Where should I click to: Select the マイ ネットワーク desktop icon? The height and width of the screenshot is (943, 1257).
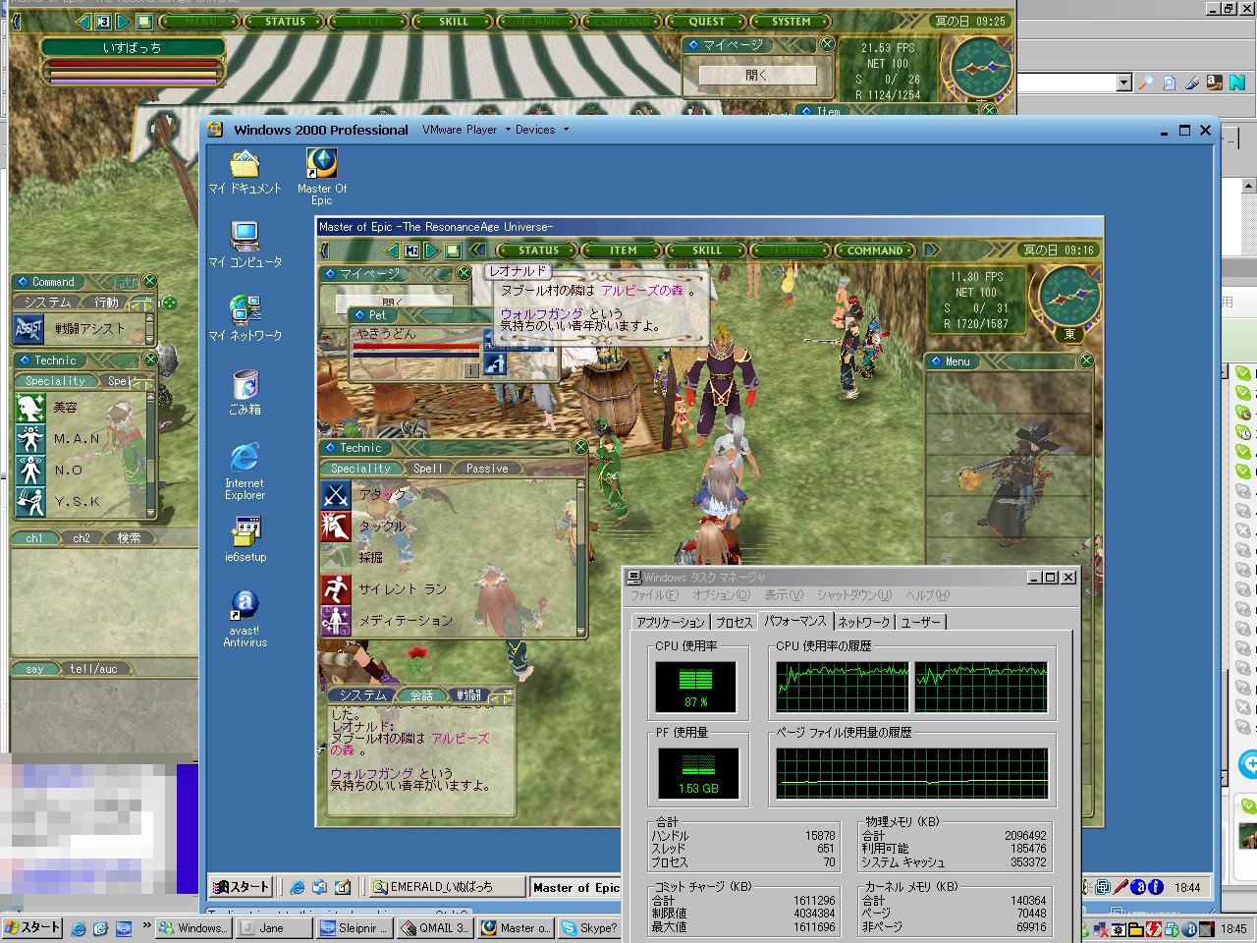245,318
